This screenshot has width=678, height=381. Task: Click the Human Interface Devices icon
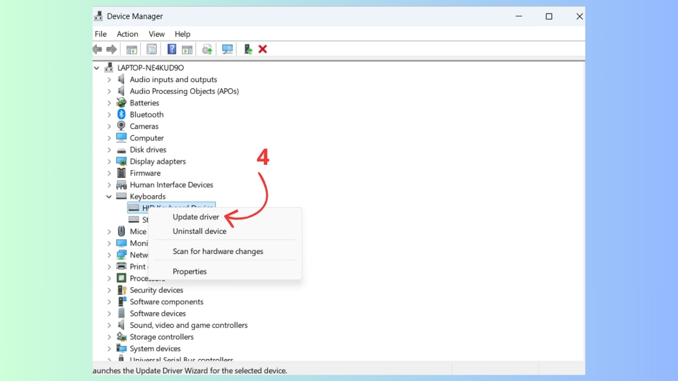click(x=121, y=185)
